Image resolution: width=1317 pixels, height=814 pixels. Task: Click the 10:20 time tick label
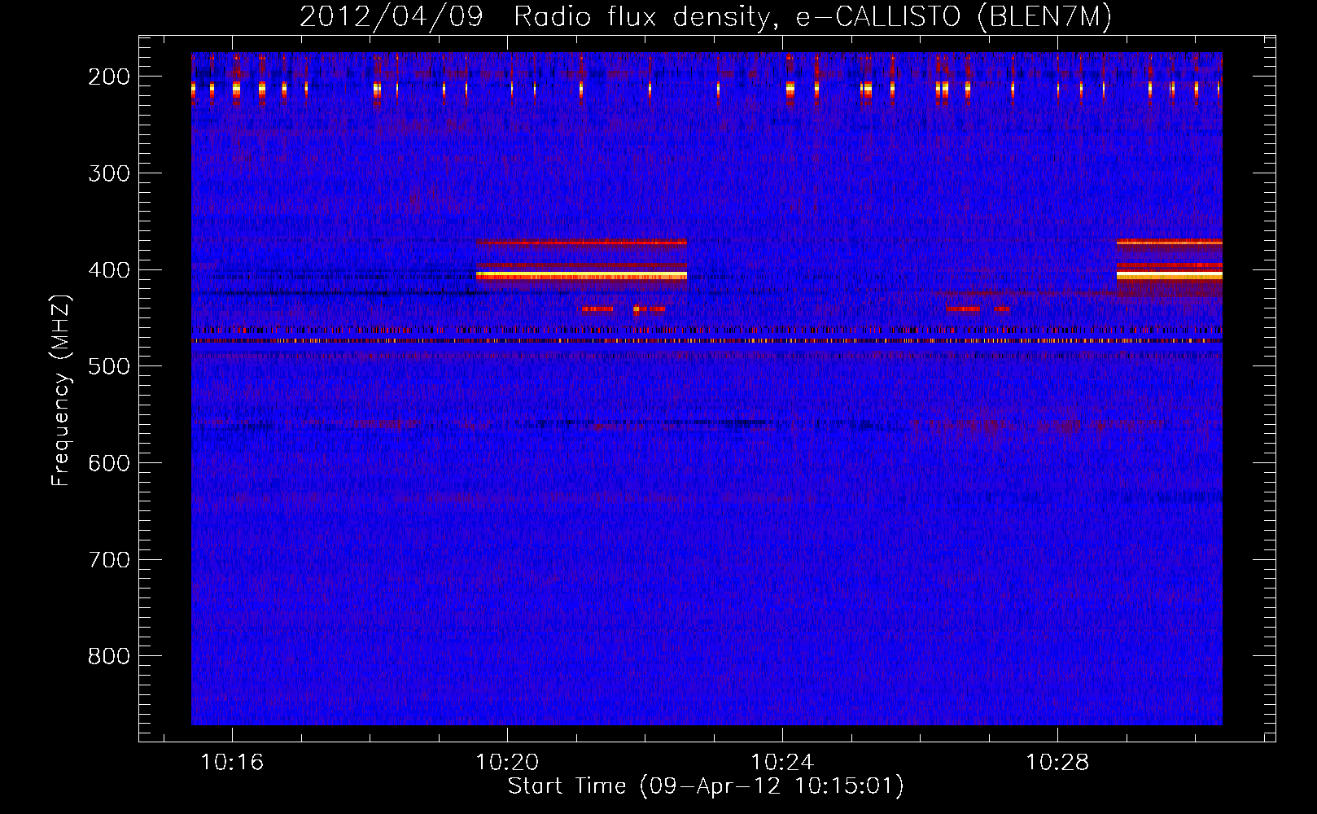point(507,763)
